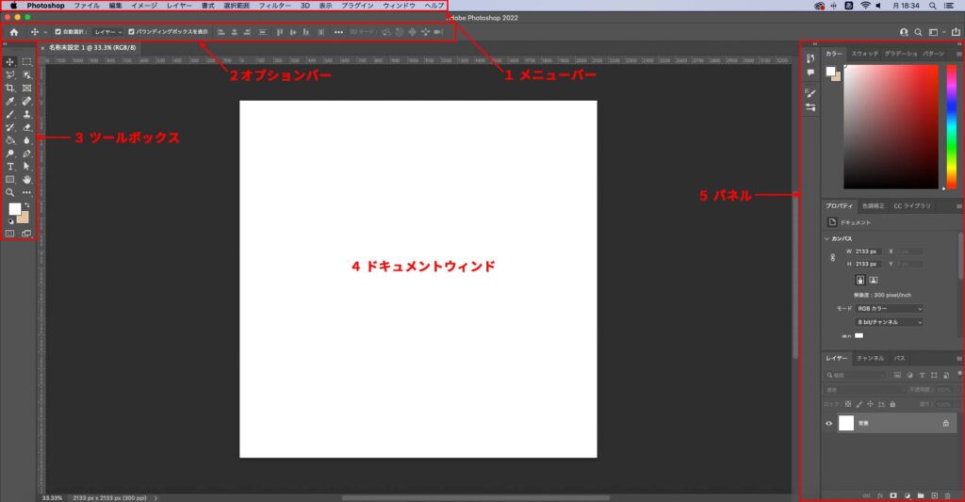This screenshot has height=502, width=965.
Task: Select the Move tool in the toolbox
Action: tap(9, 62)
